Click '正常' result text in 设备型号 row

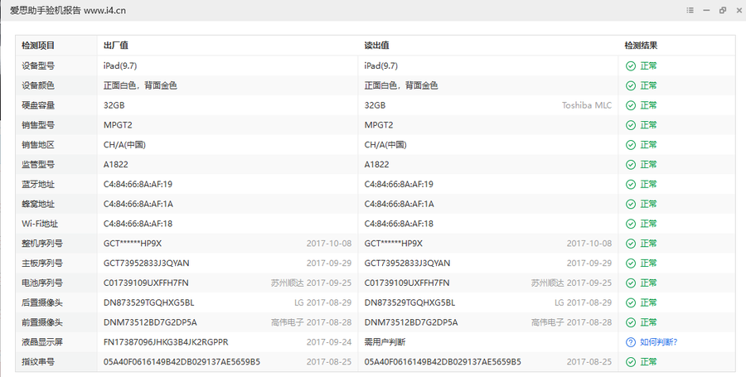[648, 65]
